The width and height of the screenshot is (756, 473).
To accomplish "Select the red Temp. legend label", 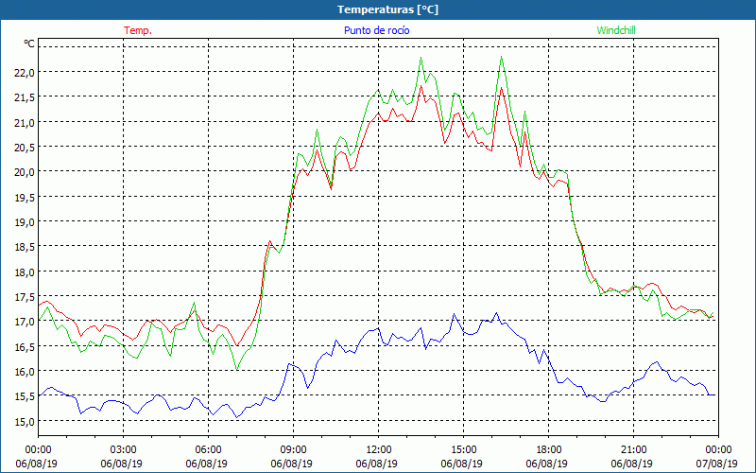I will click(138, 30).
